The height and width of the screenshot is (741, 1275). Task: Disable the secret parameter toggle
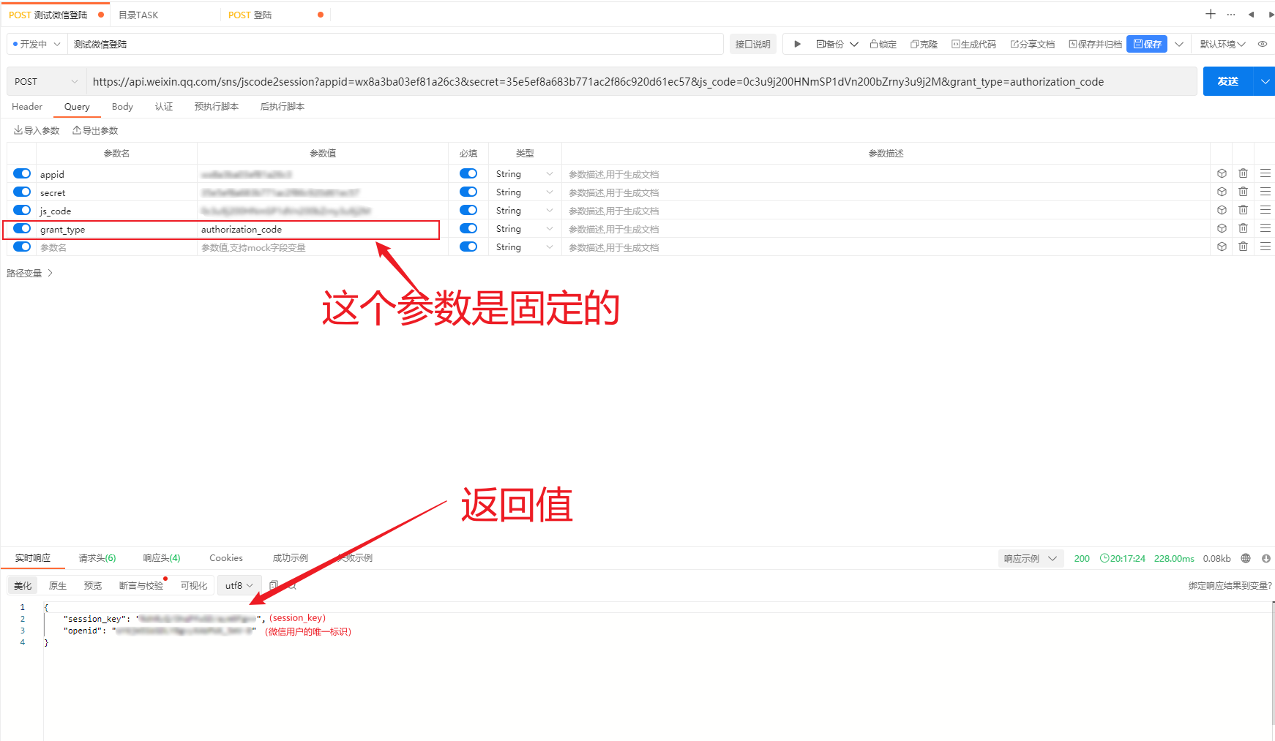click(x=22, y=192)
